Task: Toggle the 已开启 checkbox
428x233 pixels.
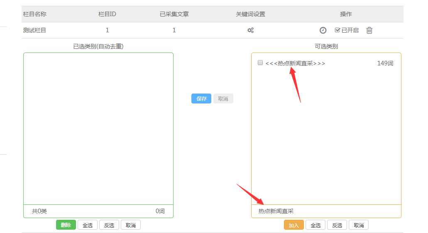Action: (x=338, y=30)
